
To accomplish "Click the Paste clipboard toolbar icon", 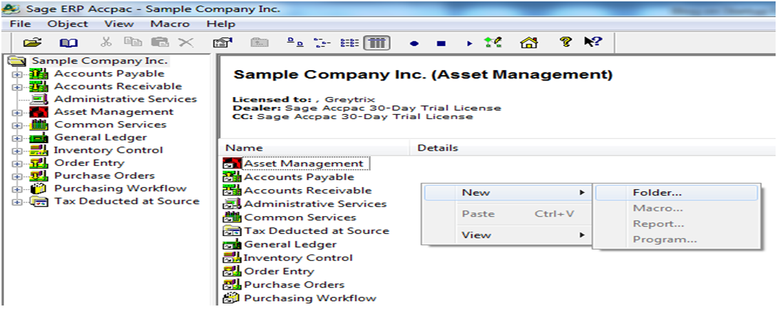I will (160, 43).
